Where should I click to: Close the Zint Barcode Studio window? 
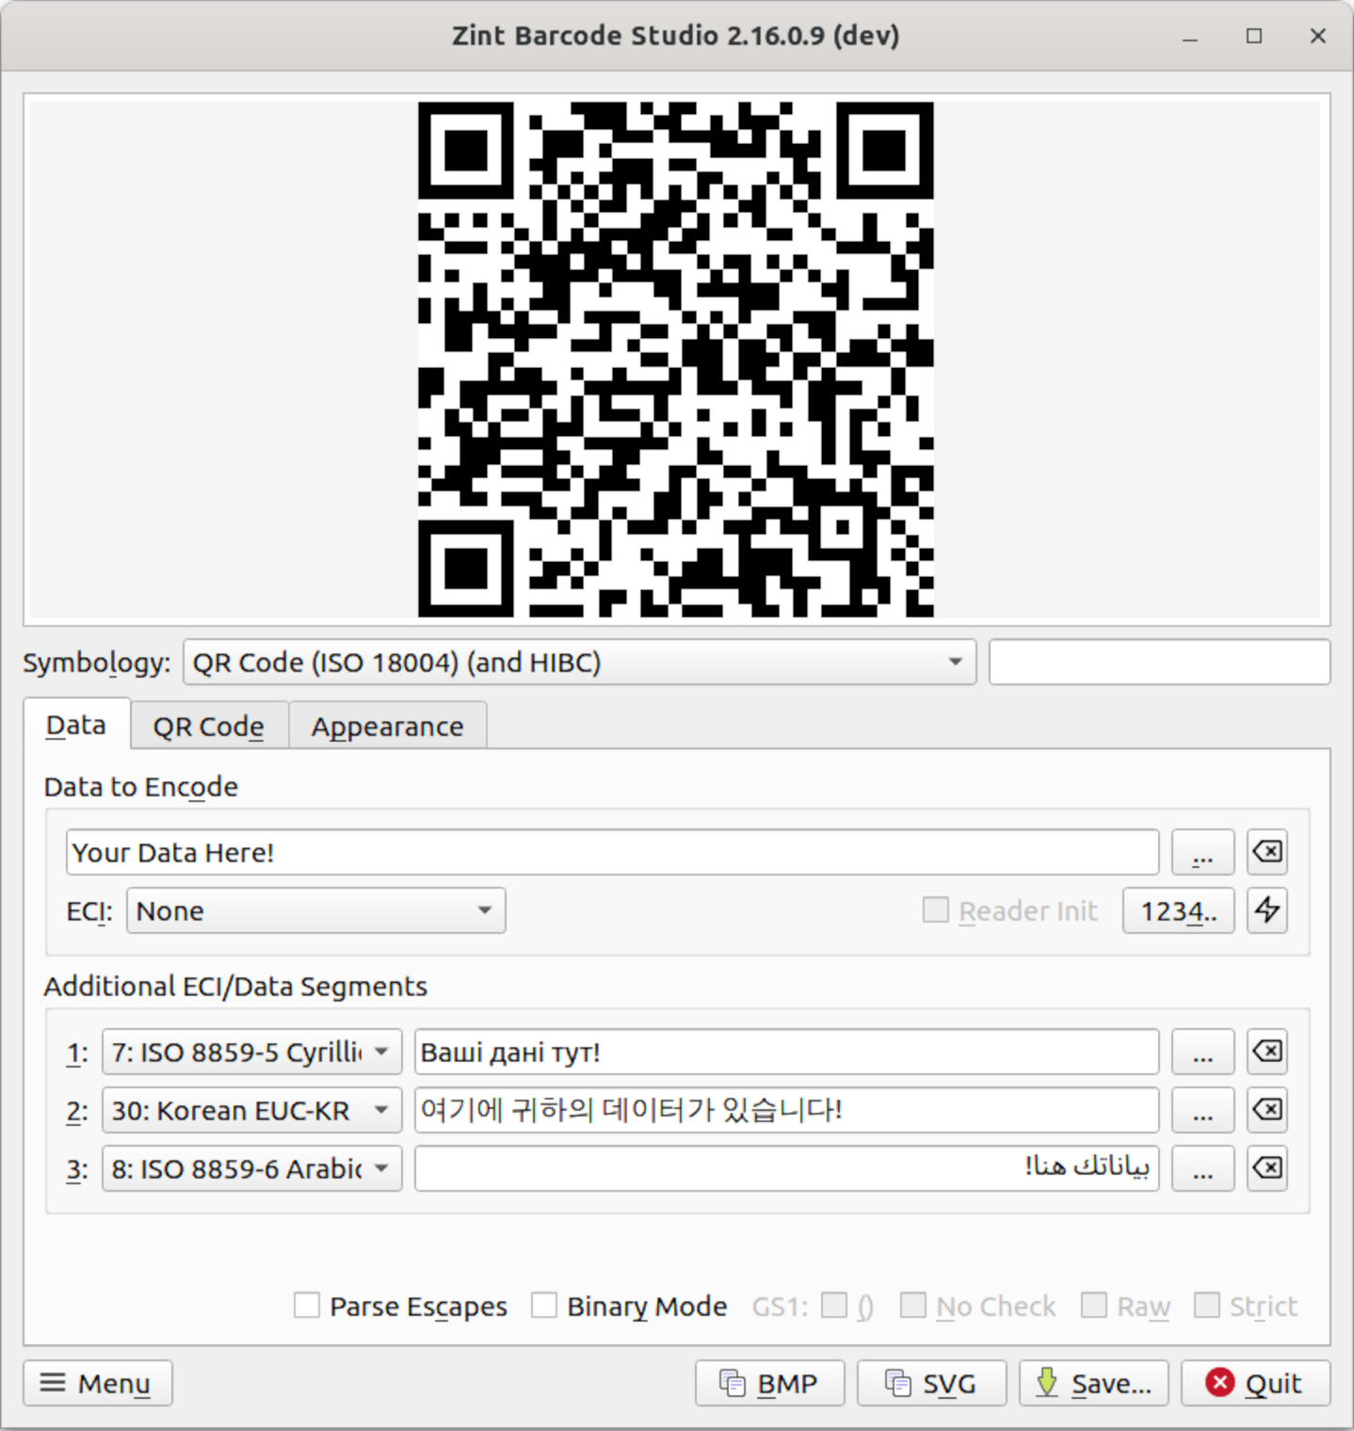coord(1318,36)
